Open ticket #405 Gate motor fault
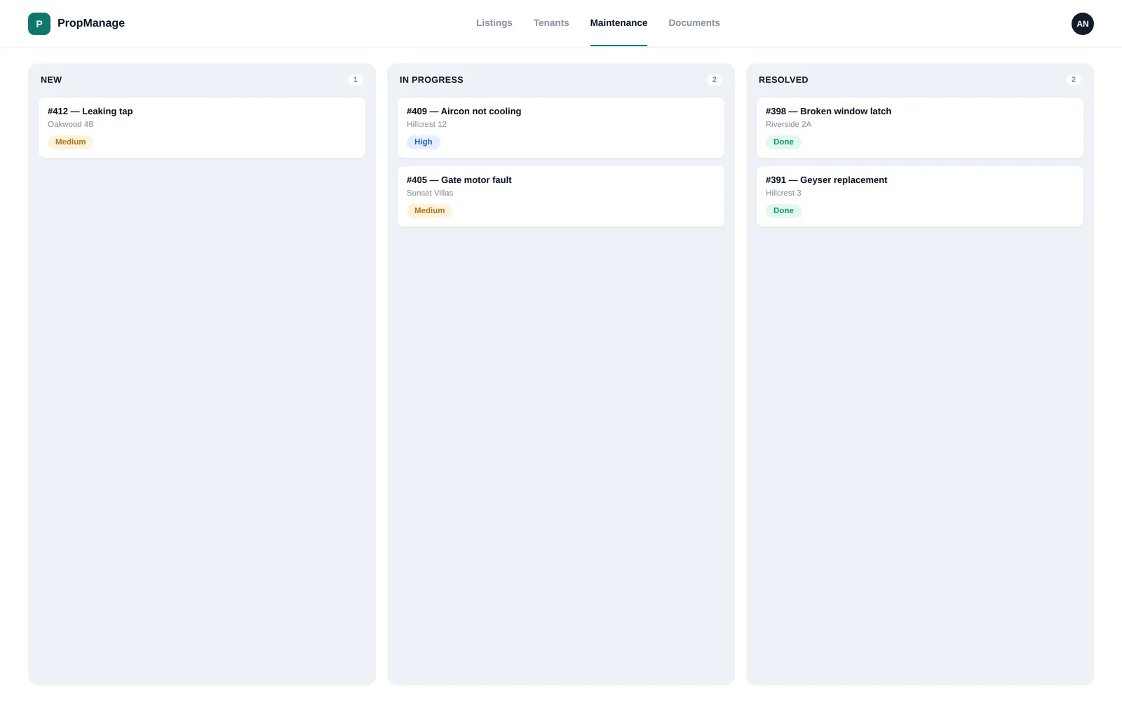Viewport: 1122px width, 701px height. pos(561,196)
